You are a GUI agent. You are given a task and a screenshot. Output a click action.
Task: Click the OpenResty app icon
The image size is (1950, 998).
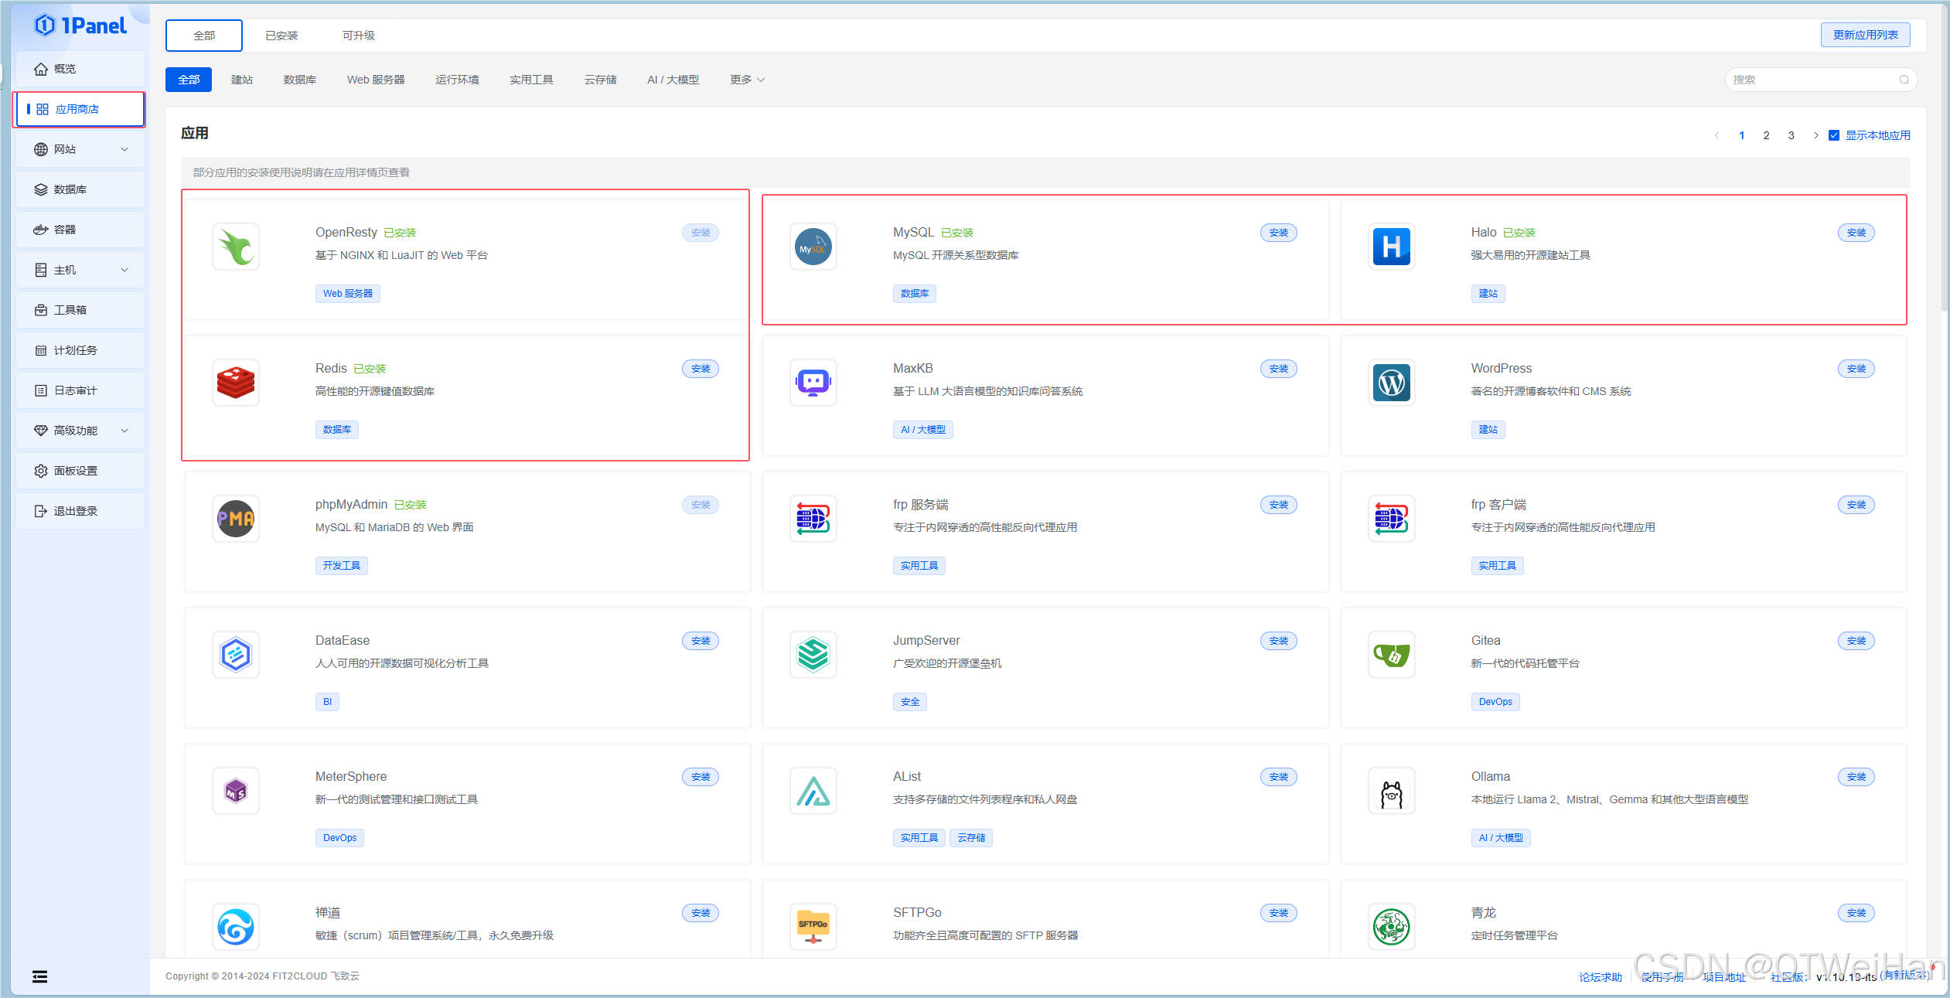coord(236,247)
